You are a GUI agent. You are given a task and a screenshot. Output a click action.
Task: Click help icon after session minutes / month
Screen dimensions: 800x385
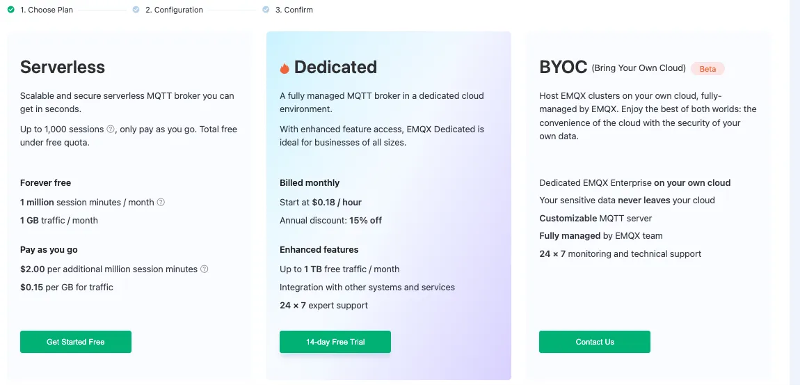[x=161, y=203]
